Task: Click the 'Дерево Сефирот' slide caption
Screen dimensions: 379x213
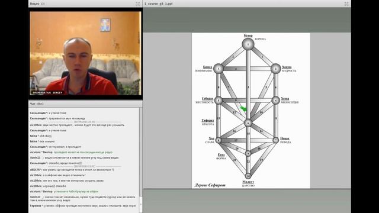Action: coord(210,185)
